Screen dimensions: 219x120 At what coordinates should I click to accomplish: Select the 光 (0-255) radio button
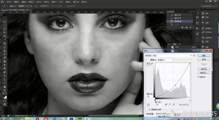click(157, 113)
